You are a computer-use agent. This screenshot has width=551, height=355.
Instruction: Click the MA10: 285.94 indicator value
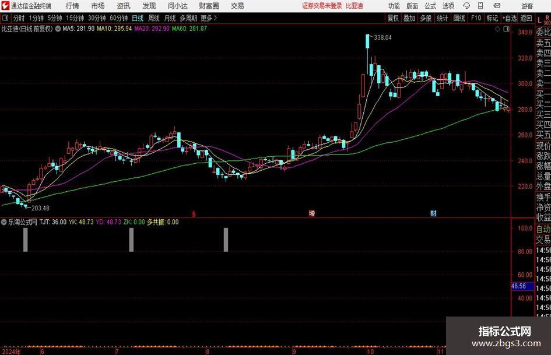tap(114, 29)
